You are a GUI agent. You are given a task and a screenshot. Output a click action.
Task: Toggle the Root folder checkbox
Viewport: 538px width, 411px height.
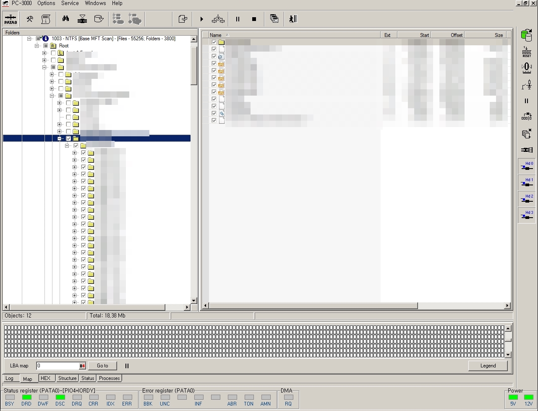[x=46, y=46]
